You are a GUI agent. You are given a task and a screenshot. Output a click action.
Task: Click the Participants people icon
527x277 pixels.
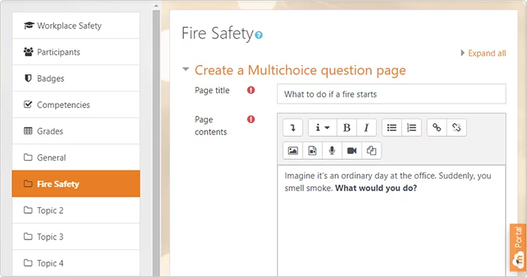[29, 52]
